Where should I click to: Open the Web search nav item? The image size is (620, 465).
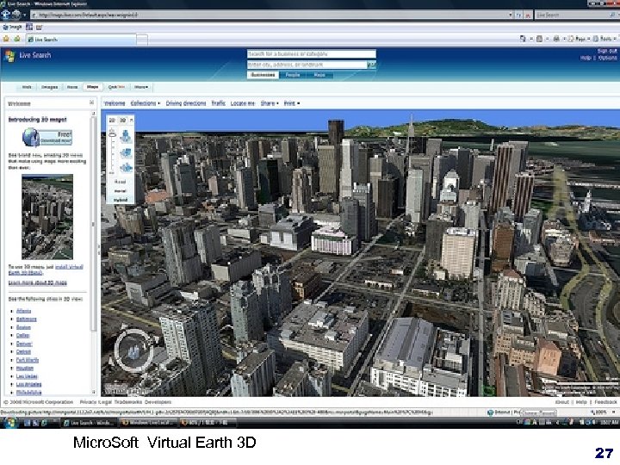(27, 87)
